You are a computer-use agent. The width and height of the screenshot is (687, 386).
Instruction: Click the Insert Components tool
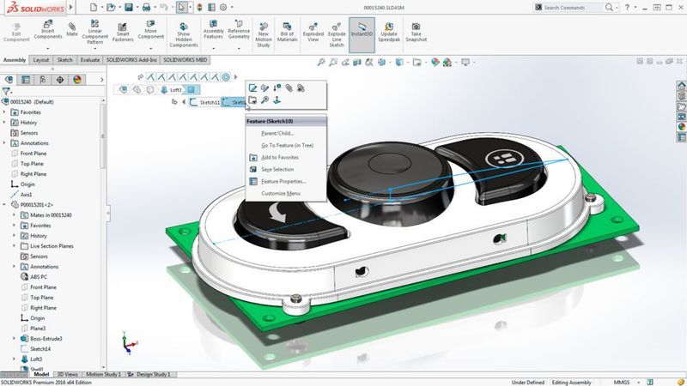pyautogui.click(x=48, y=29)
